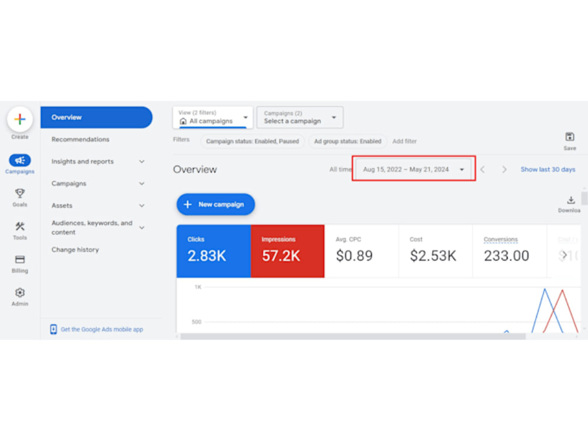The image size is (588, 441).
Task: Open the Admin gear icon
Action: (20, 292)
